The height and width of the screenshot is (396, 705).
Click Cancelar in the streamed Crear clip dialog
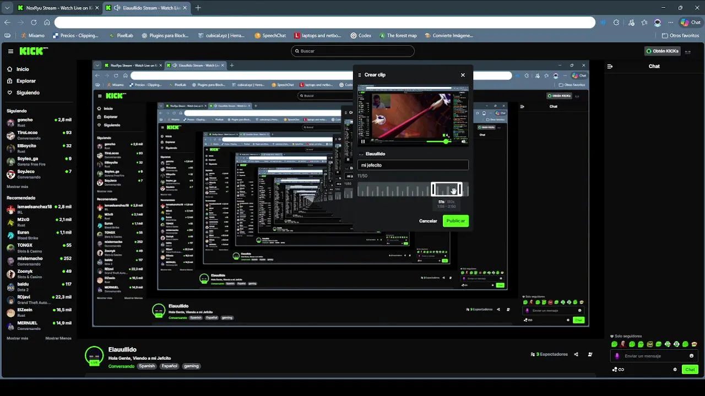(x=428, y=221)
